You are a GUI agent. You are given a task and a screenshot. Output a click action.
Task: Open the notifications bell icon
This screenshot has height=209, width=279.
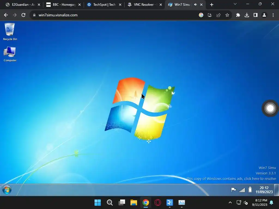[272, 202]
